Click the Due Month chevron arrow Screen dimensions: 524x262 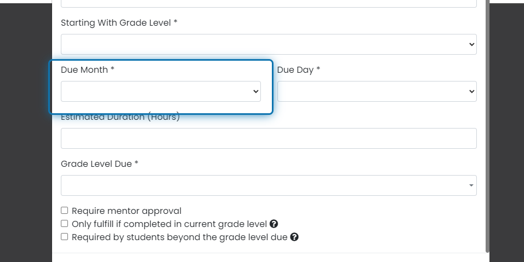(x=256, y=91)
